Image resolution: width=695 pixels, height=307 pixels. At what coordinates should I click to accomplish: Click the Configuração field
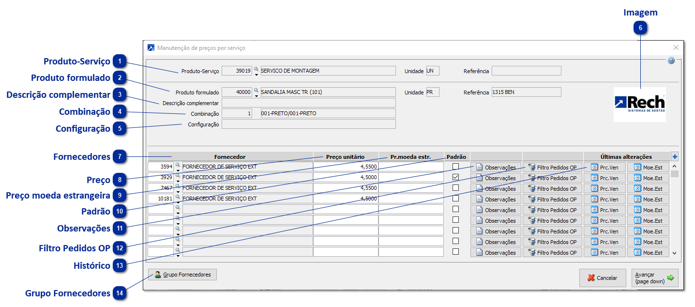click(308, 124)
